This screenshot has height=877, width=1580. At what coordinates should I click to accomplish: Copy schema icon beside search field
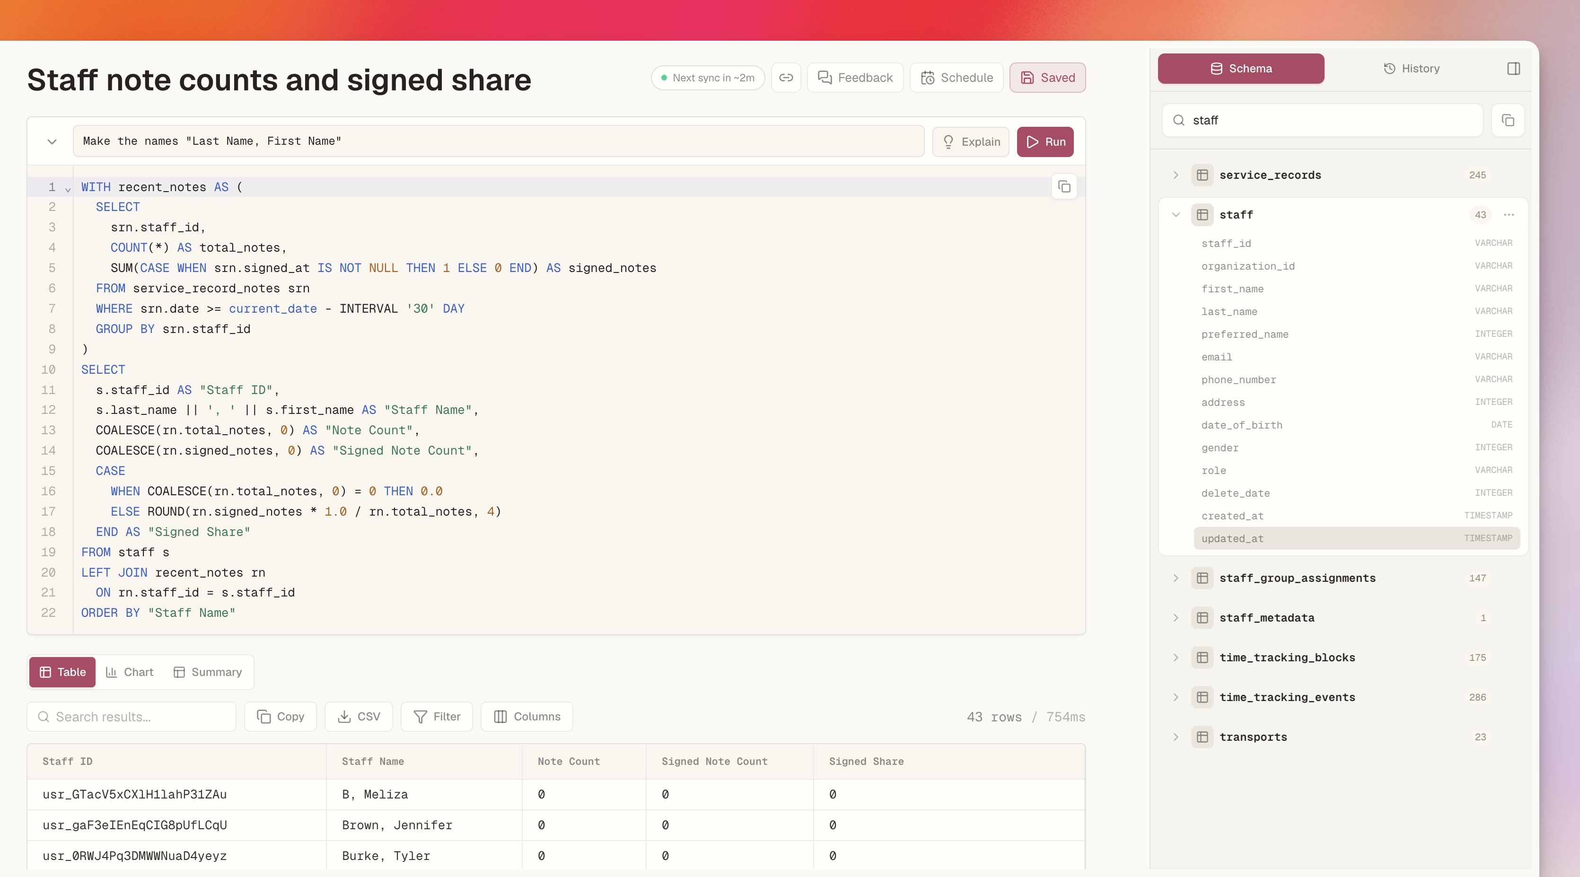pyautogui.click(x=1508, y=120)
